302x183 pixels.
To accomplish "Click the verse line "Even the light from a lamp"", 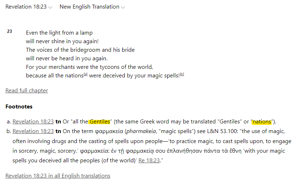I will tap(59, 33).
